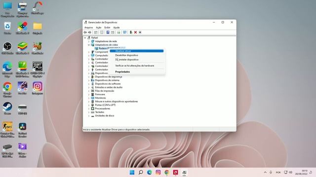This screenshot has width=316, height=177.
Task: Open Google Chrome from the taskbar
Action: click(x=167, y=173)
